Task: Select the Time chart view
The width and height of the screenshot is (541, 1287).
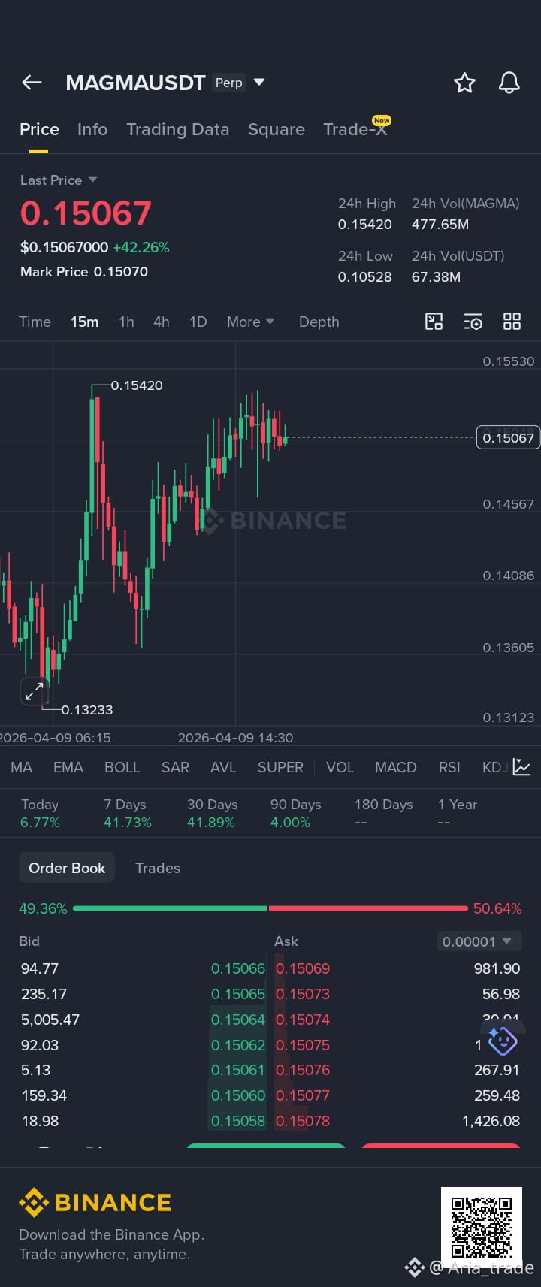Action: click(x=35, y=322)
